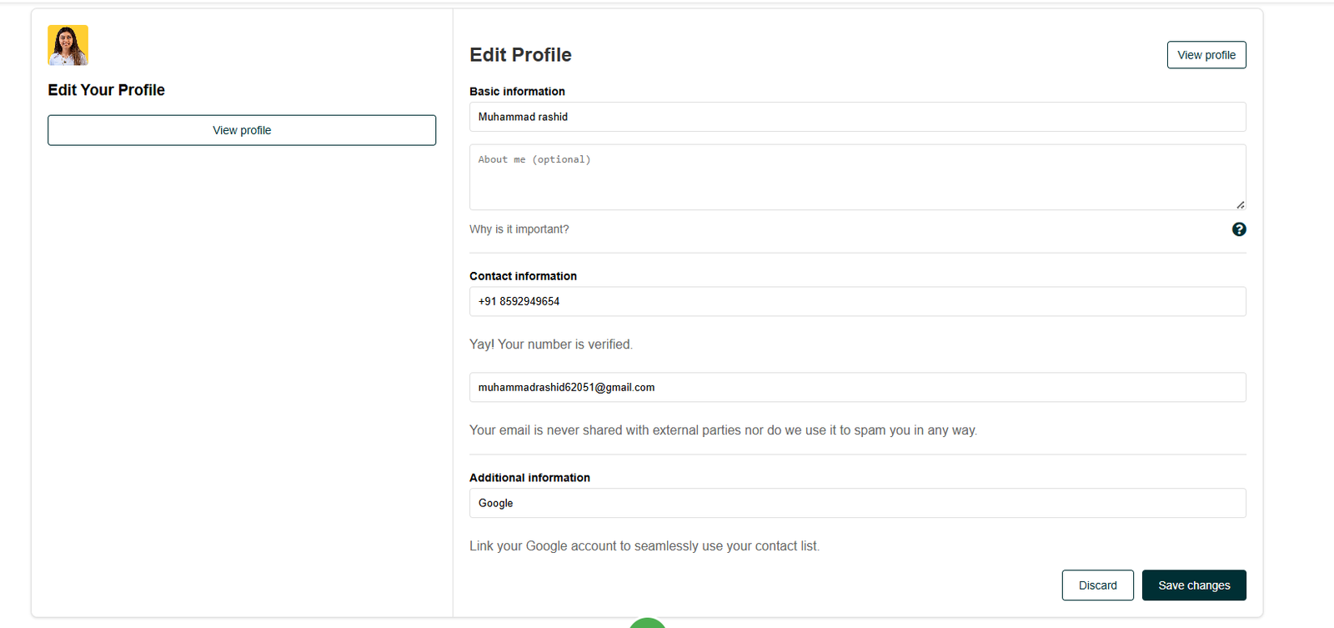Click the profile avatar photo
1334x628 pixels.
pyautogui.click(x=68, y=45)
